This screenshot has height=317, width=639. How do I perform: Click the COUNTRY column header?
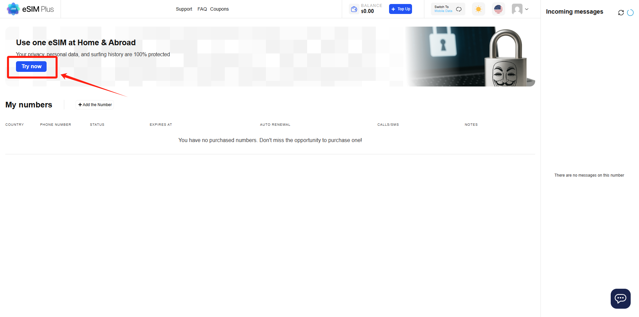[15, 125]
